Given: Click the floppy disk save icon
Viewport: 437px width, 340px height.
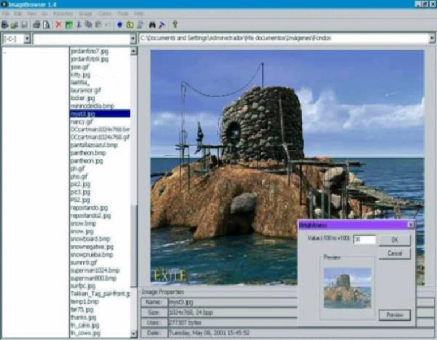Looking at the screenshot, I should (x=24, y=25).
